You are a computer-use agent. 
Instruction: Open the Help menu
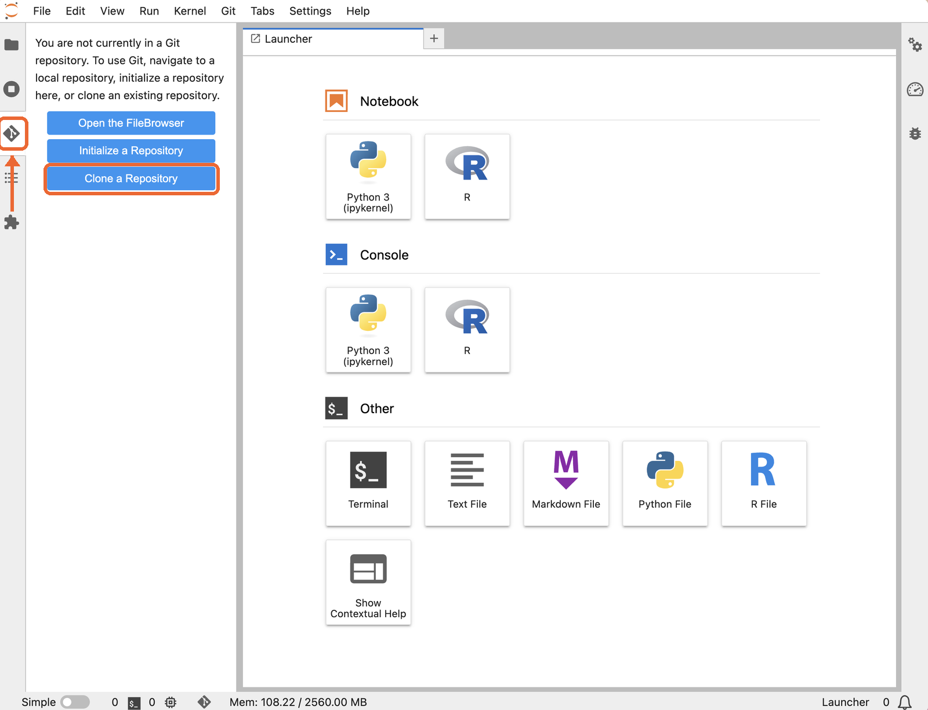tap(358, 11)
